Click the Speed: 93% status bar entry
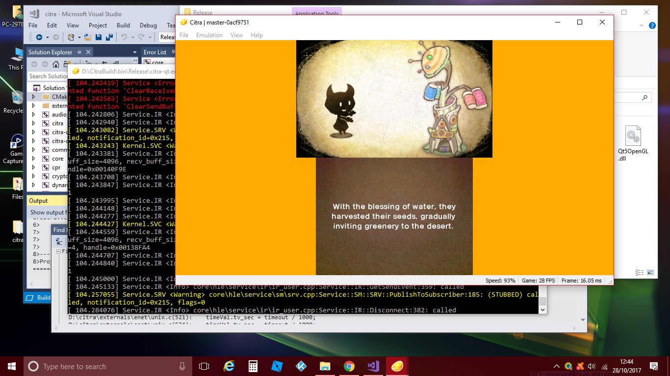The height and width of the screenshot is (376, 670). point(500,281)
